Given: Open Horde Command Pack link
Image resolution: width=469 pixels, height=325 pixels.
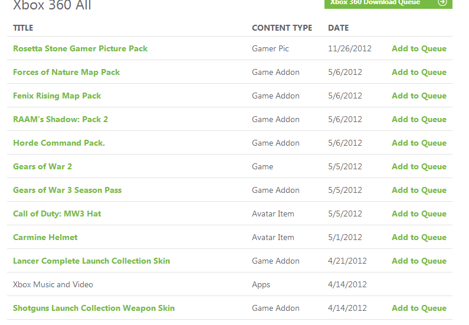Looking at the screenshot, I should click(x=59, y=143).
